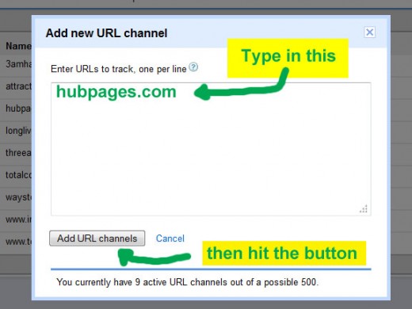
Task: Cancel adding the URL channel
Action: click(170, 238)
